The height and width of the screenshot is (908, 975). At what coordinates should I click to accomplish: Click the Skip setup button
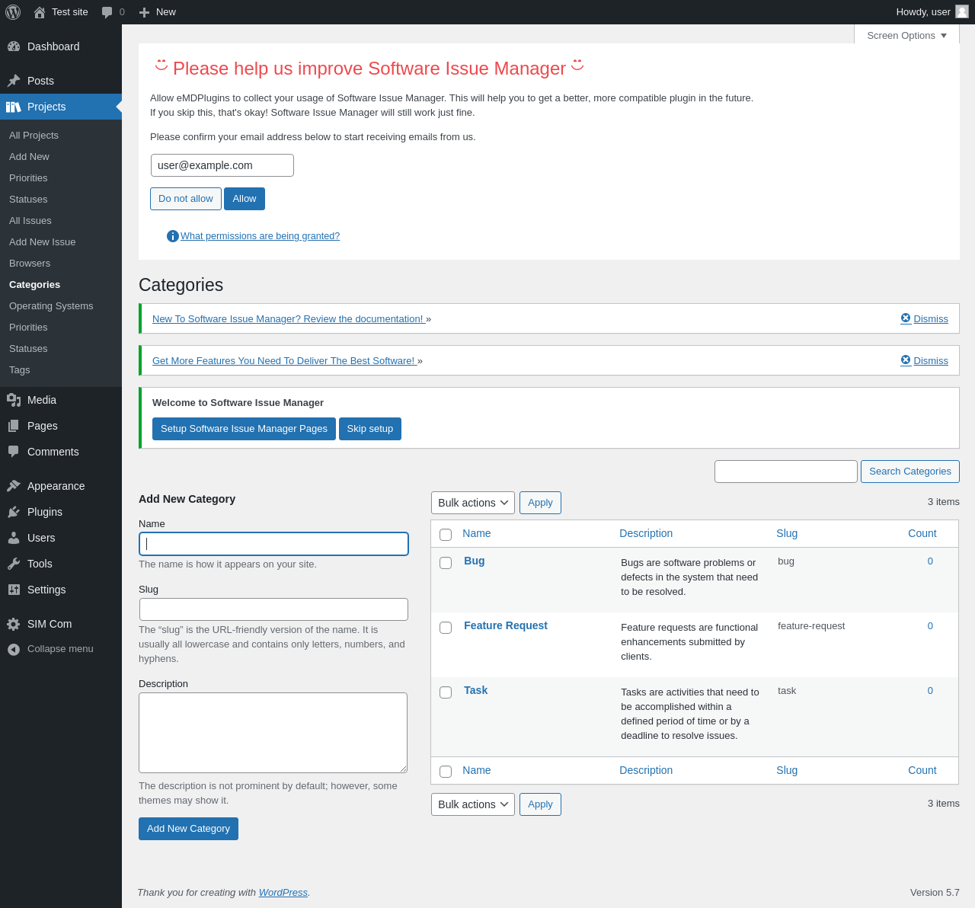click(x=370, y=429)
